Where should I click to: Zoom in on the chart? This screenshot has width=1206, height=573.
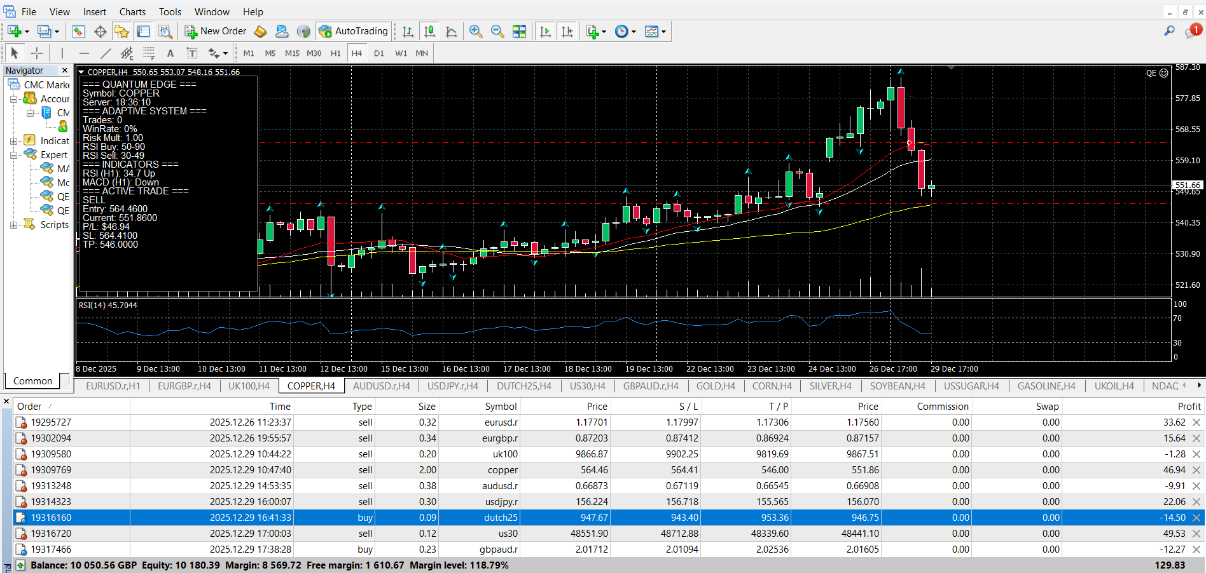(x=476, y=30)
